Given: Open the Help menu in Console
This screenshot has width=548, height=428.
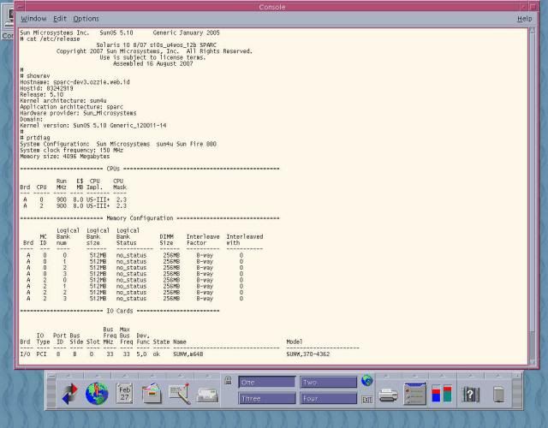Looking at the screenshot, I should (x=524, y=19).
